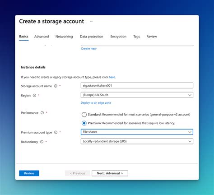This screenshot has width=214, height=195.
Task: Show info tooltip for Region
Action: [34, 95]
